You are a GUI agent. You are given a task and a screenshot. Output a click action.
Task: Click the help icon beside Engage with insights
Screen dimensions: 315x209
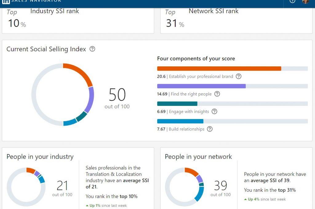click(214, 111)
